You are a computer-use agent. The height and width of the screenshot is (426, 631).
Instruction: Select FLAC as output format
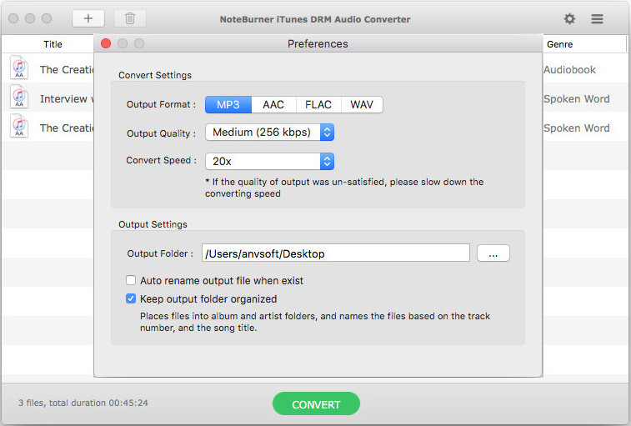click(x=318, y=105)
